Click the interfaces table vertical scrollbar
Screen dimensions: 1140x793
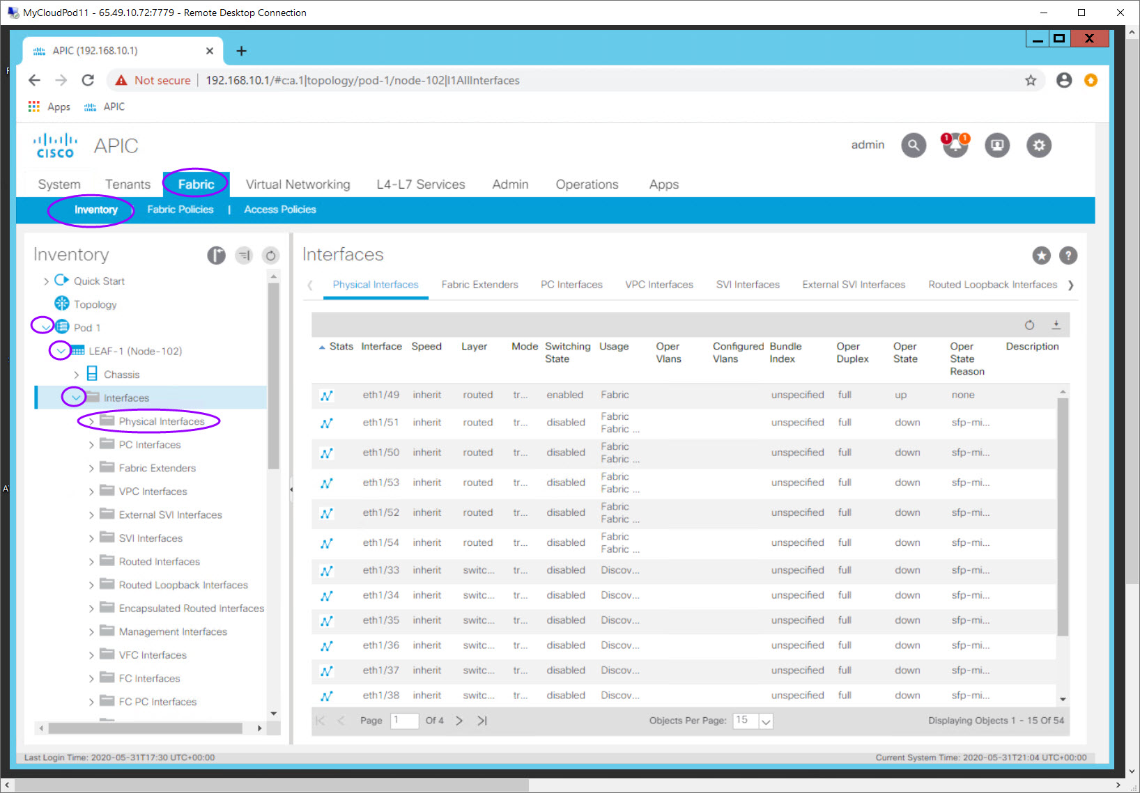click(1063, 517)
